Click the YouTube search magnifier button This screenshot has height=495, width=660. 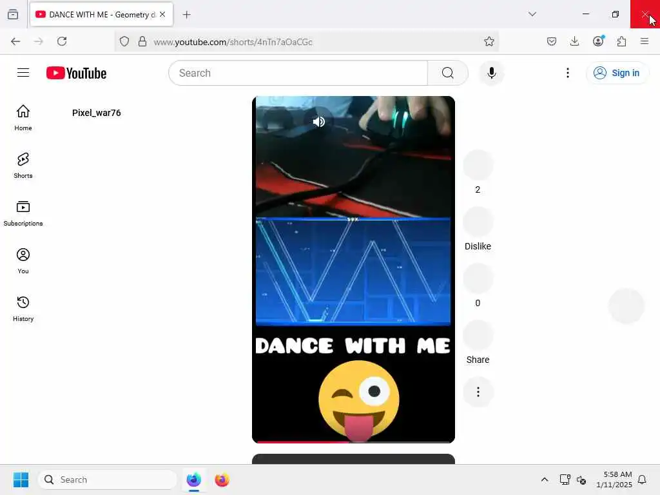pos(447,73)
